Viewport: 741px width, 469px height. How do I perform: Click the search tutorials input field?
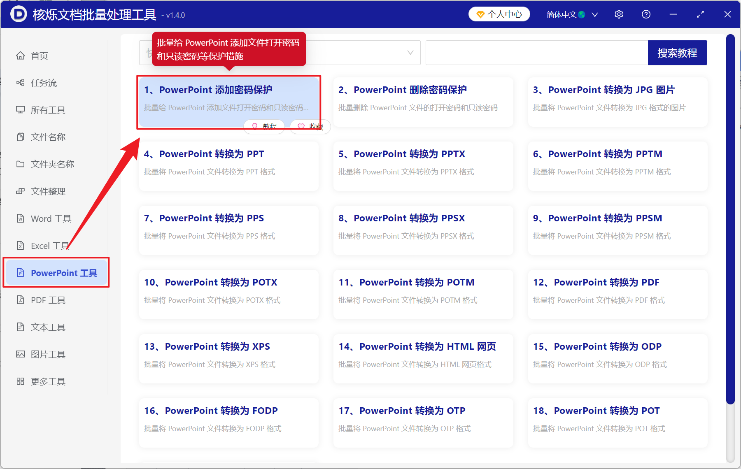pyautogui.click(x=535, y=53)
